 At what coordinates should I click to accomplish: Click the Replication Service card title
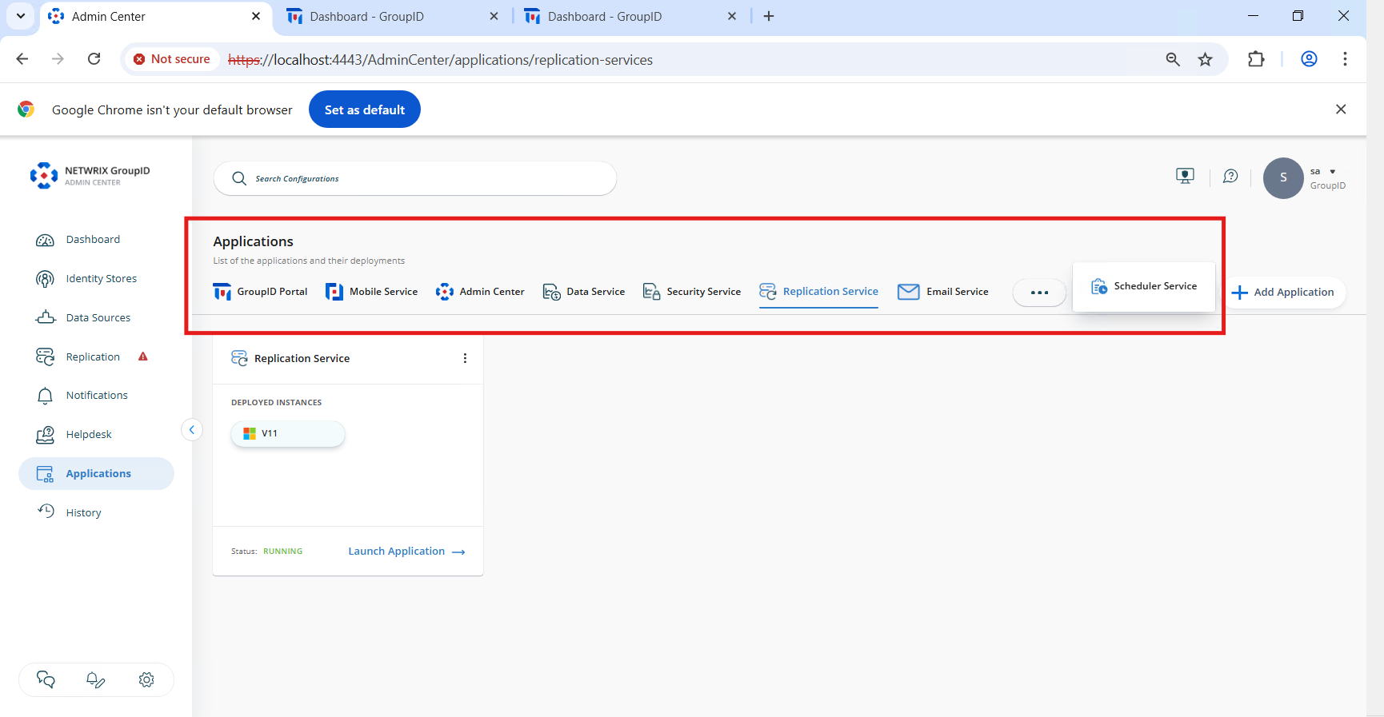[302, 359]
